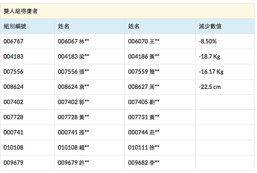Image resolution: width=257 pixels, height=173 pixels.
Task: Select group number 006767 cell
Action: 13,41
